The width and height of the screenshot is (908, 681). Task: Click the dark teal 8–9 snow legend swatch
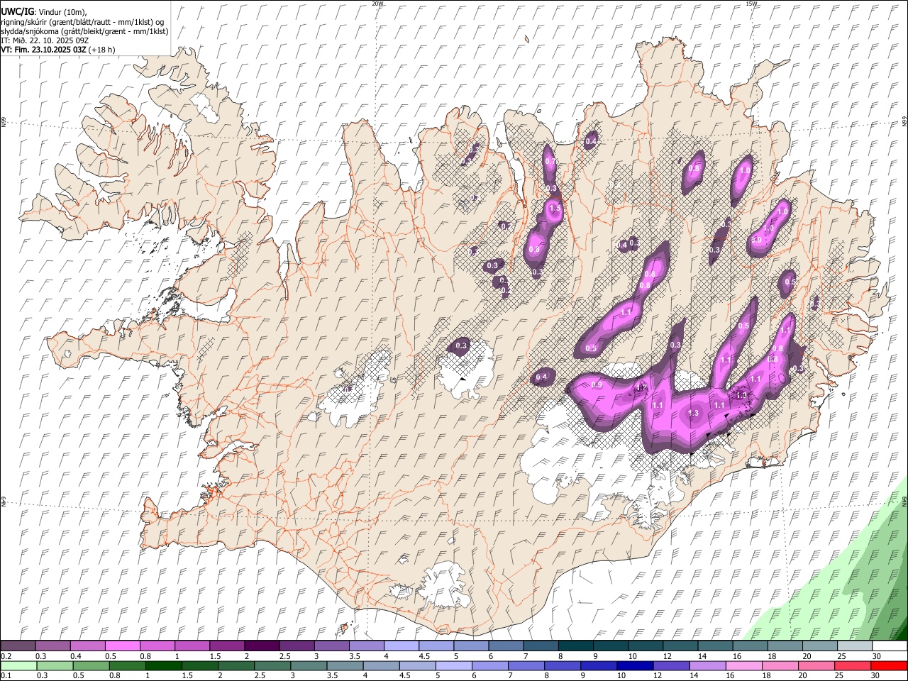pos(575,646)
